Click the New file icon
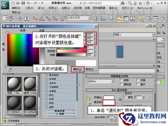 pyautogui.click(x=13, y=3)
